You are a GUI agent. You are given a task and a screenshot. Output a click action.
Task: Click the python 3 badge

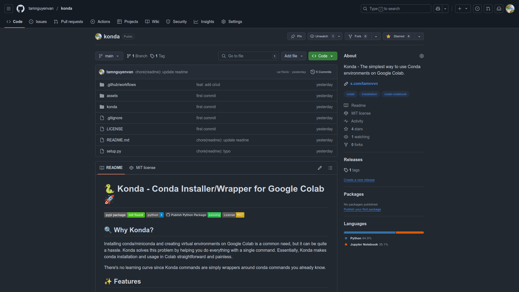click(155, 215)
